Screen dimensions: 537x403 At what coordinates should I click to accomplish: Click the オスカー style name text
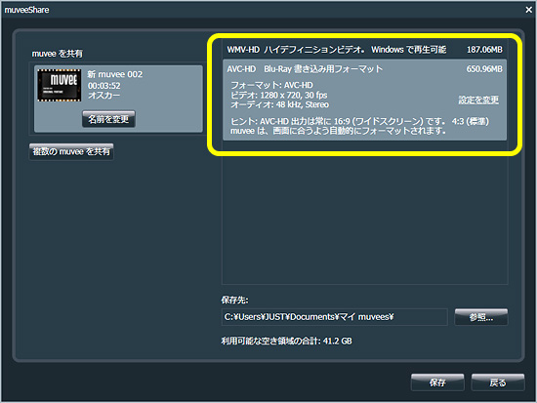pyautogui.click(x=103, y=95)
